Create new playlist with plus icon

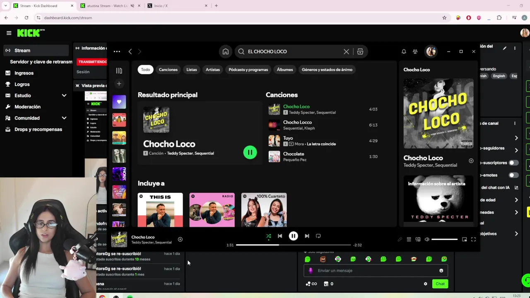click(x=119, y=84)
